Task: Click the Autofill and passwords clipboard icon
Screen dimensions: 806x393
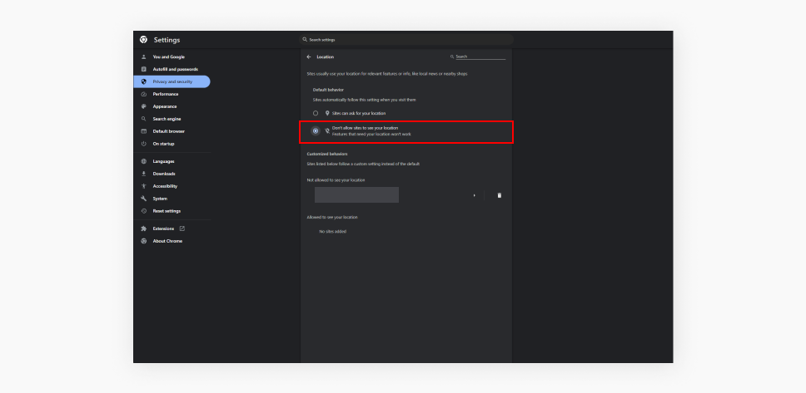Action: pyautogui.click(x=144, y=69)
